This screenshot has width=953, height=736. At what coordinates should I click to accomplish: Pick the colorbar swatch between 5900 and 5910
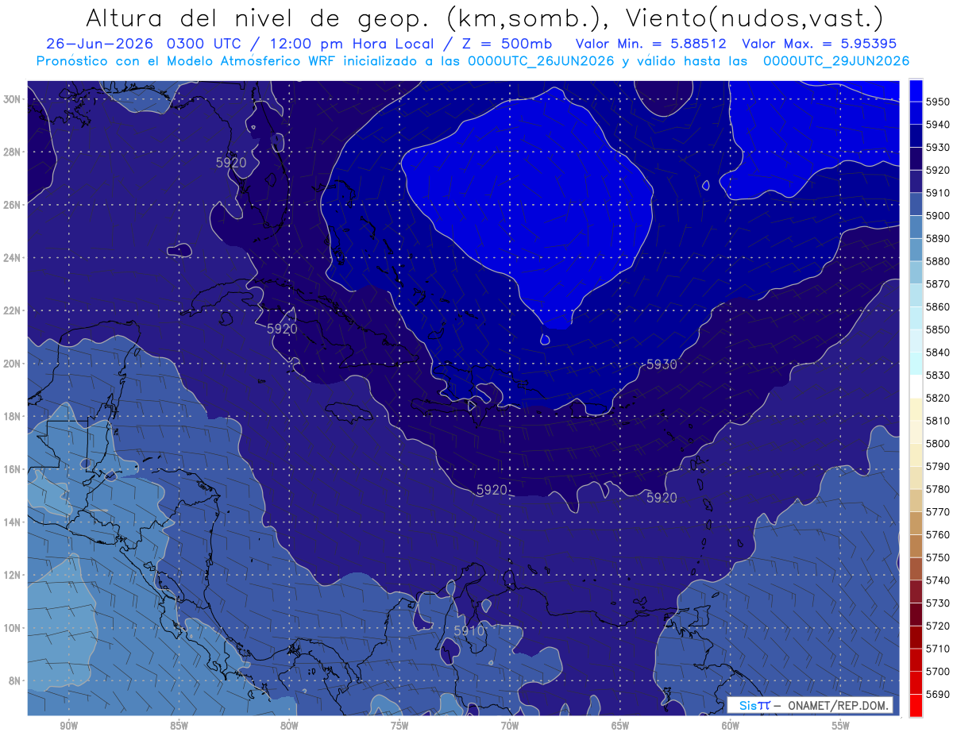pyautogui.click(x=916, y=204)
